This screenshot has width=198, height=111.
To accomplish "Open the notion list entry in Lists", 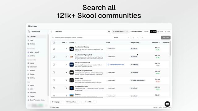I will click(32, 92).
